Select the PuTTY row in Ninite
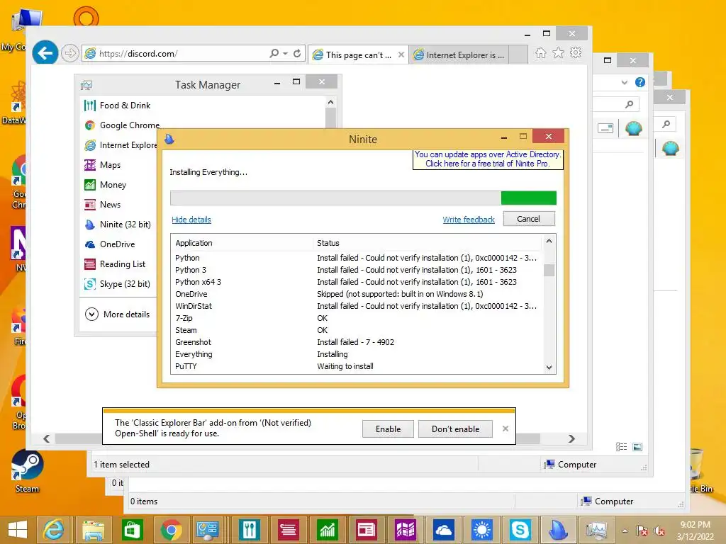The image size is (726, 544). (357, 366)
